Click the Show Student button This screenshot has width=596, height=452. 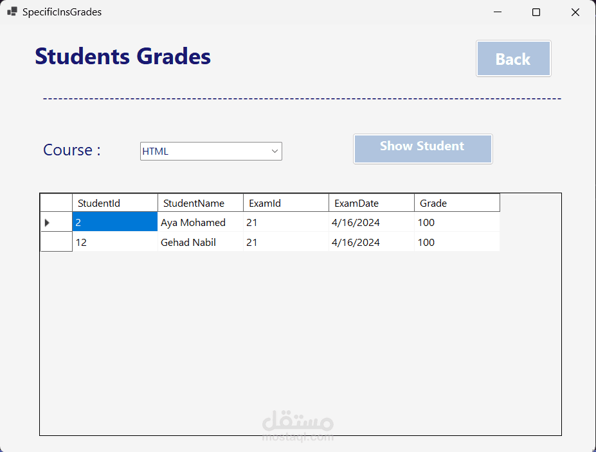coord(422,149)
